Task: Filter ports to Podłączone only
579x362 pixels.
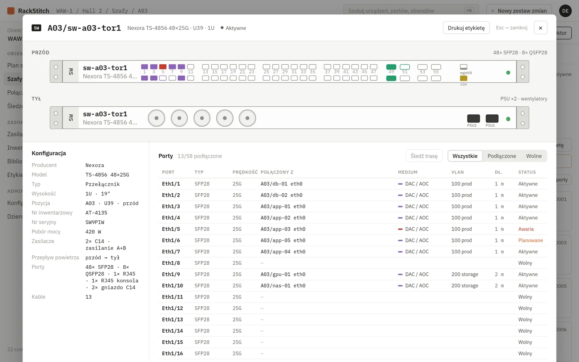Action: point(502,156)
